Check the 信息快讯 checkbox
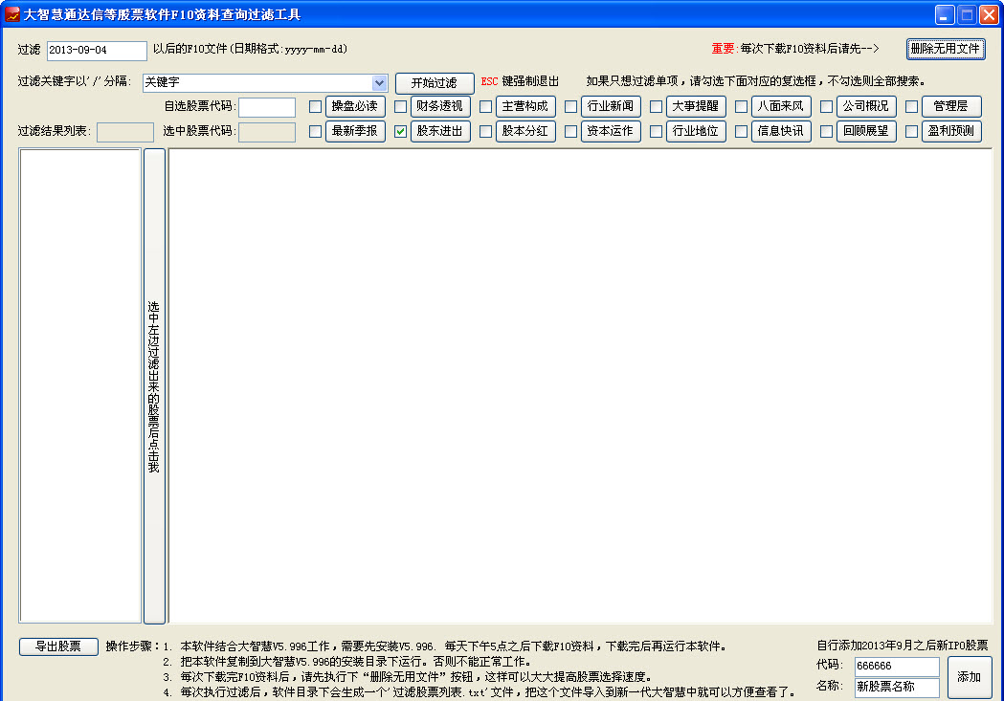1004x701 pixels. point(741,132)
